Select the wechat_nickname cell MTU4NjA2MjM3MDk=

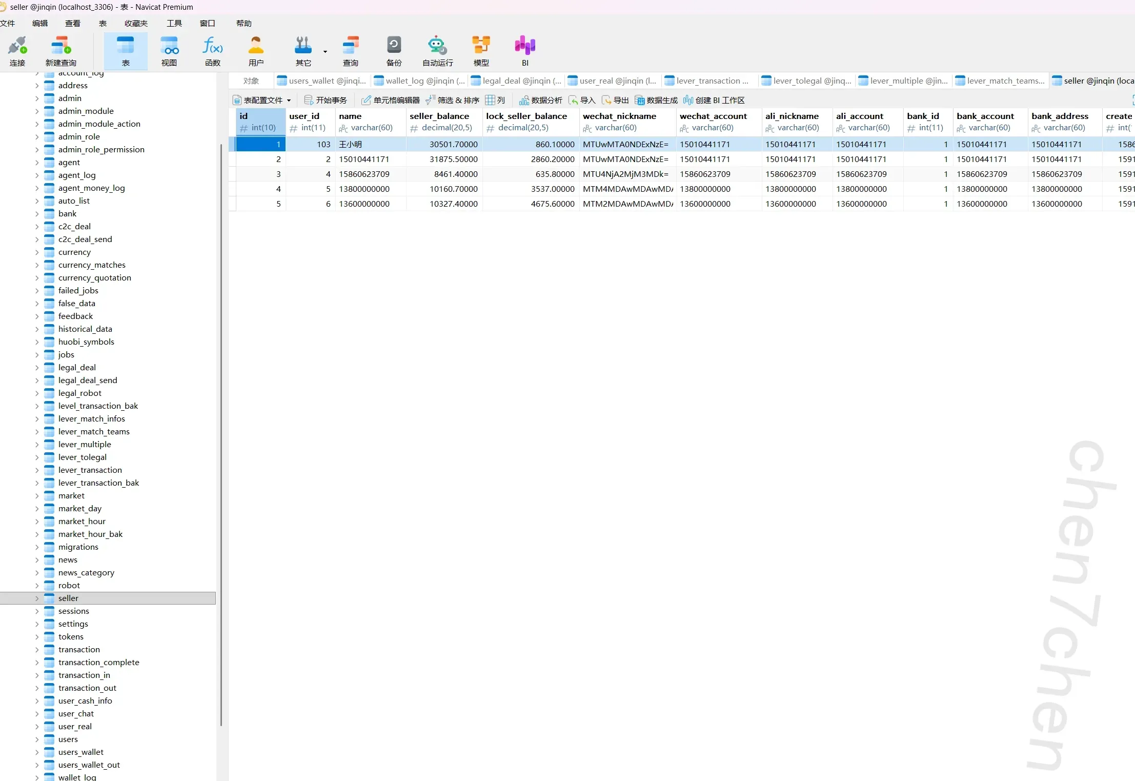[x=627, y=174]
